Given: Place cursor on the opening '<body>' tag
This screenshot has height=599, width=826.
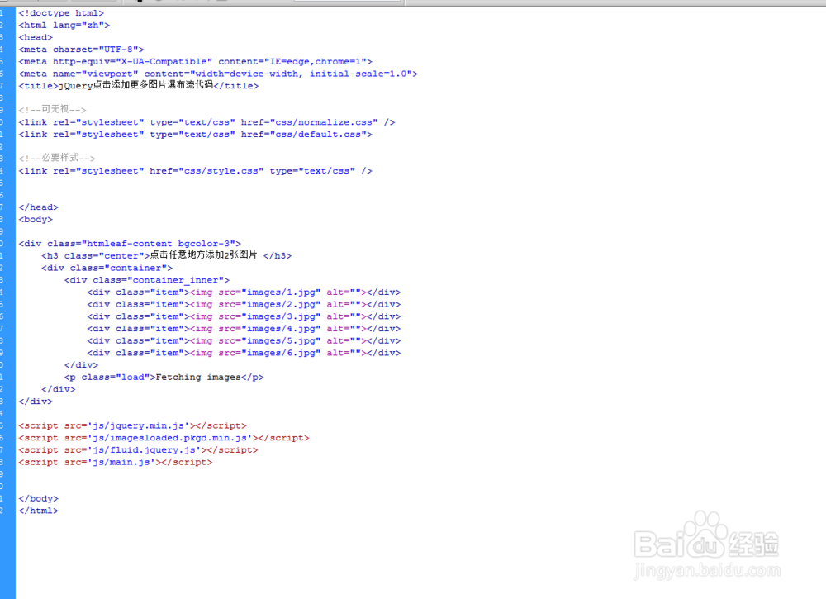Looking at the screenshot, I should pos(36,219).
